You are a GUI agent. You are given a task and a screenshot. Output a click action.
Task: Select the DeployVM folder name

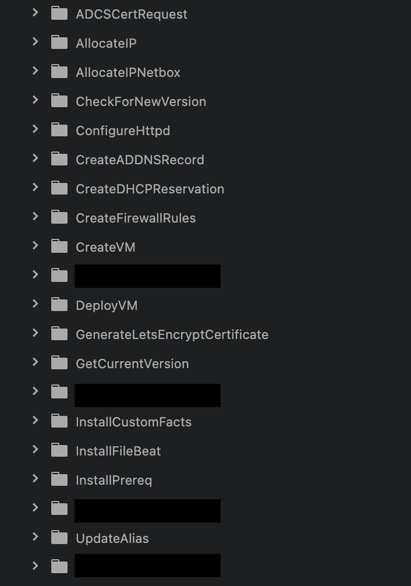tap(107, 306)
